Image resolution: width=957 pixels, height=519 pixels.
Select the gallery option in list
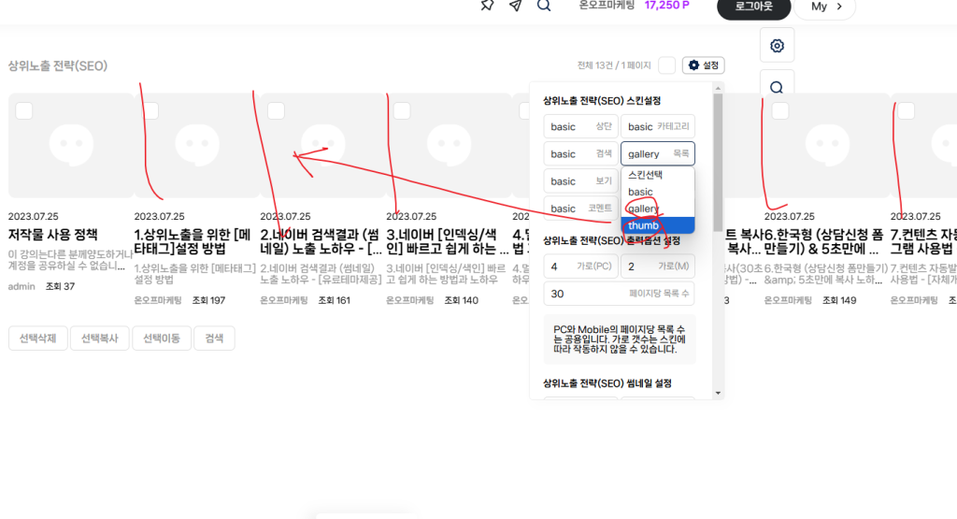point(657,209)
